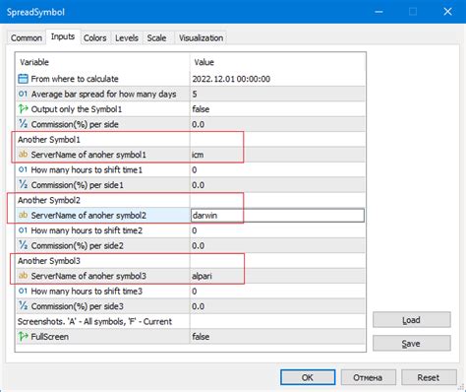Click the date value 2022.12.01 00:00:00
The height and width of the screenshot is (392, 466).
pos(231,79)
